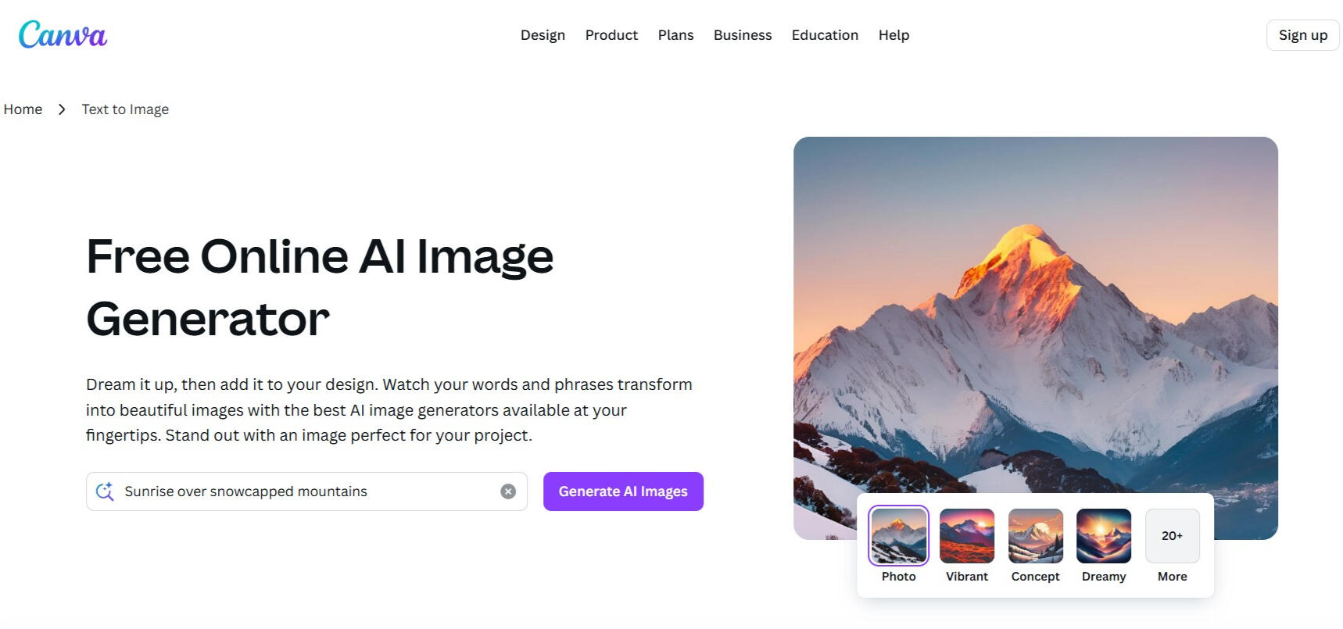Open the Education menu
This screenshot has height=629, width=1343.
825,35
